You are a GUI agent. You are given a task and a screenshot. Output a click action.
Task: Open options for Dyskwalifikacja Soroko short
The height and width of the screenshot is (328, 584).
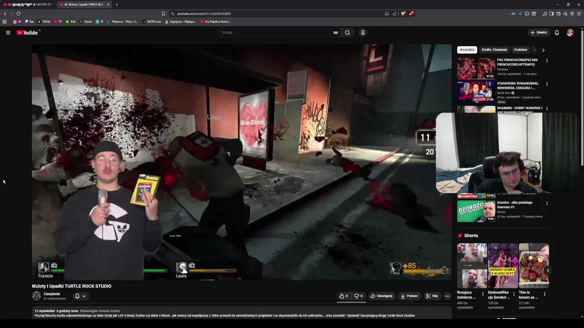pos(514,294)
